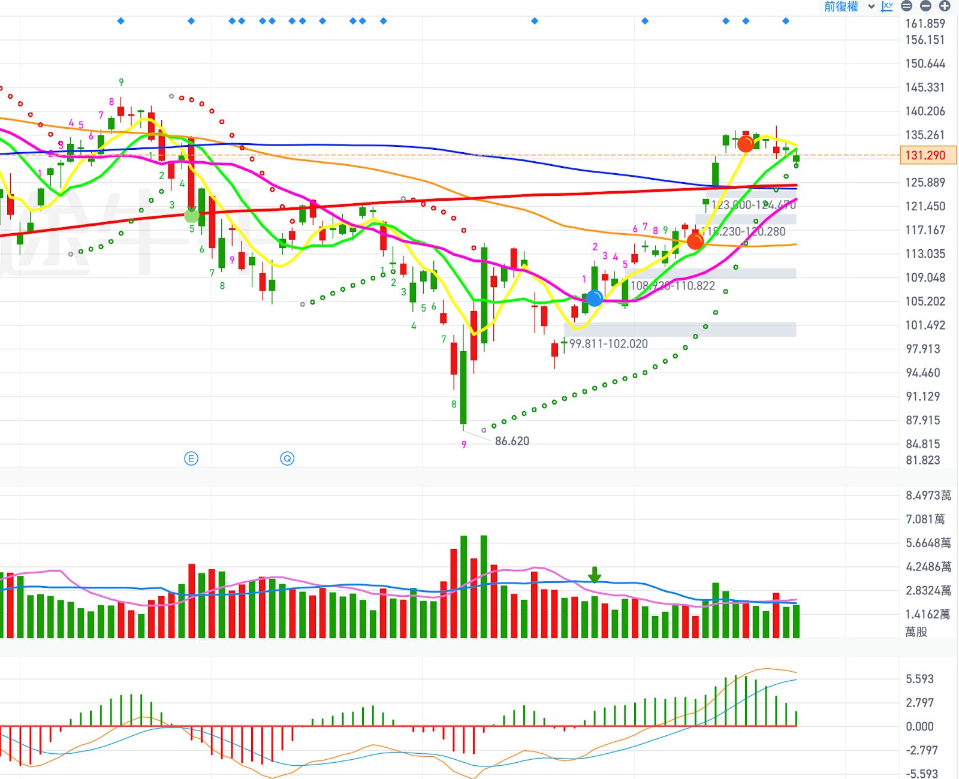Image resolution: width=959 pixels, height=779 pixels.
Task: Click the tallest green volume bar
Action: (x=483, y=587)
